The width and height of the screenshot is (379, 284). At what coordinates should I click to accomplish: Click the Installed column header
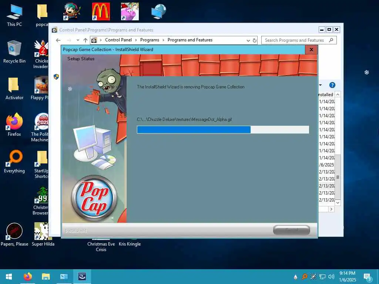coord(326,94)
